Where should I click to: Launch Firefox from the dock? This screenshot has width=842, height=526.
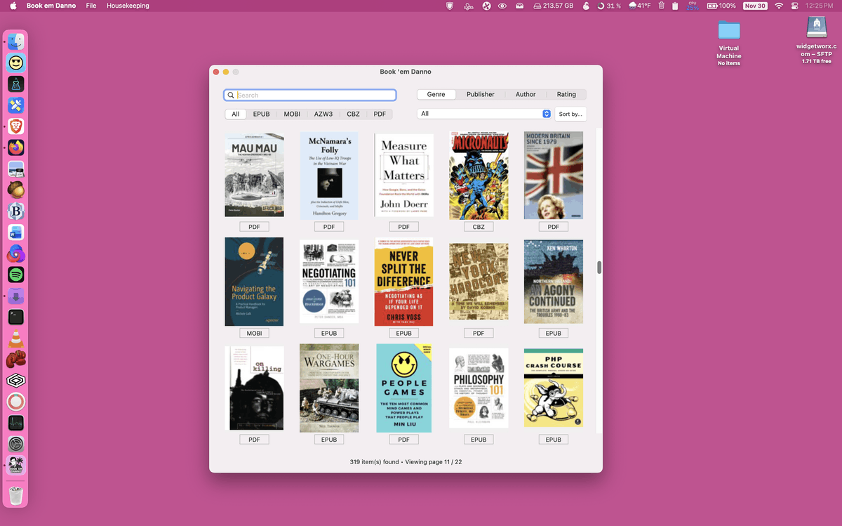pos(15,147)
